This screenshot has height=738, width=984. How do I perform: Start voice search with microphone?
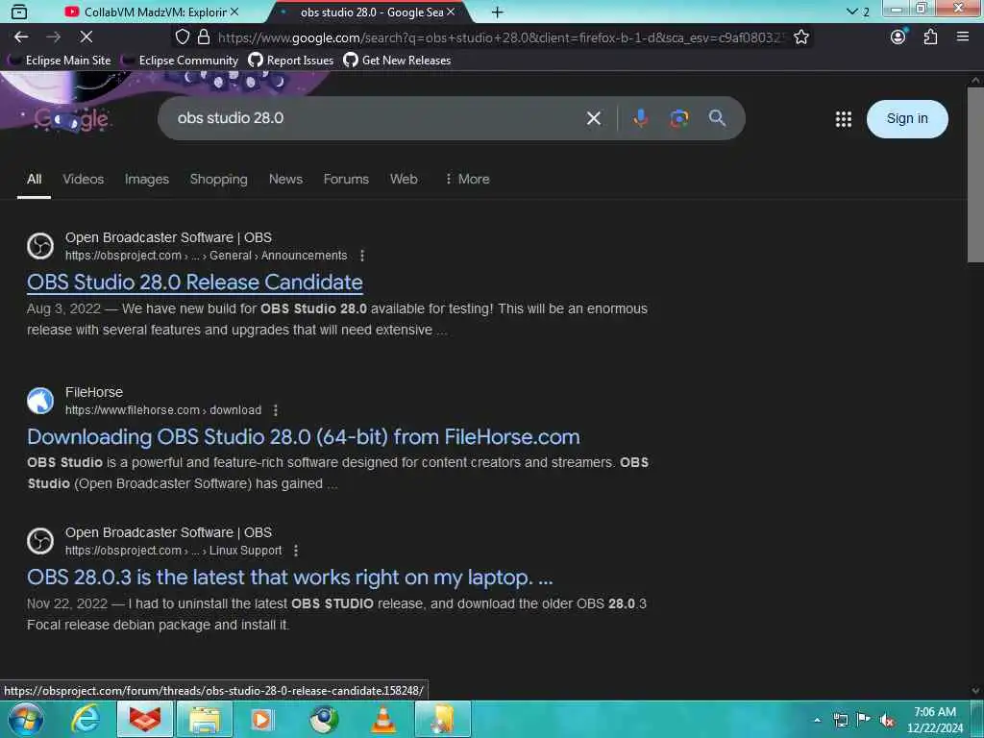point(640,118)
